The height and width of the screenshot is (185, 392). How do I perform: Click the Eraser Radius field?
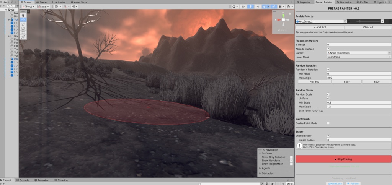point(359,140)
